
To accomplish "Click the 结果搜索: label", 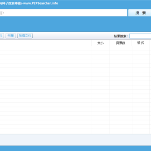I will 121,36.
